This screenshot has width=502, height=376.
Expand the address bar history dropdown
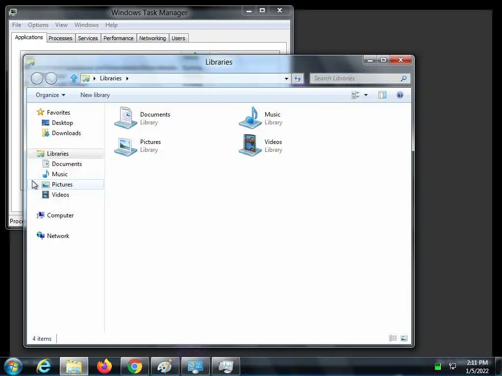coord(286,78)
